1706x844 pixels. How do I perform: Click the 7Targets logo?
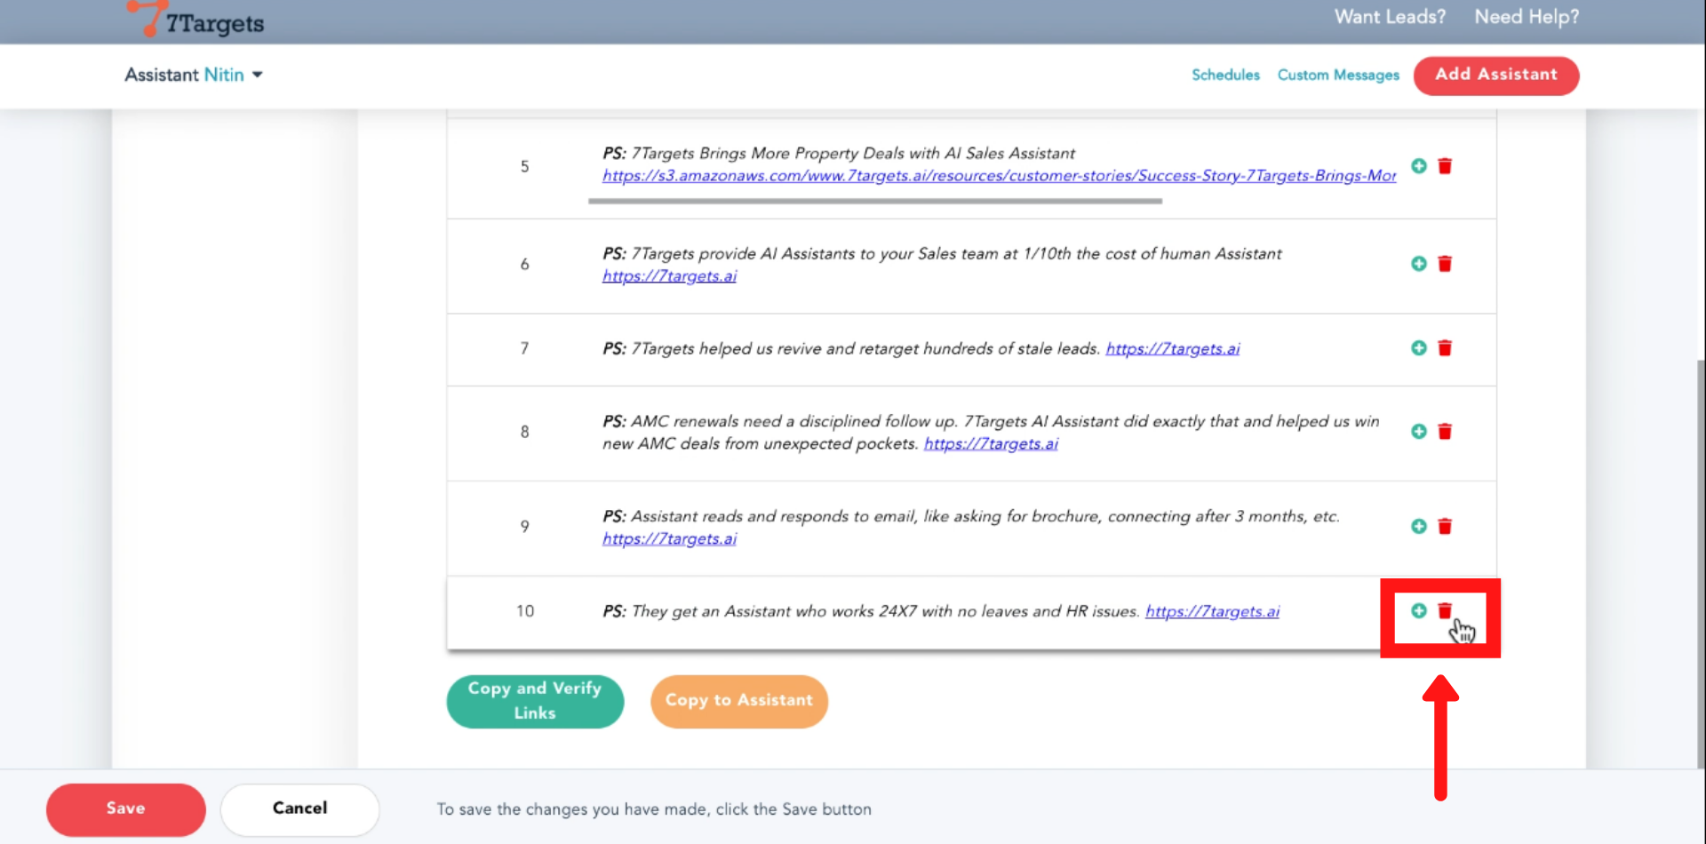pos(196,20)
